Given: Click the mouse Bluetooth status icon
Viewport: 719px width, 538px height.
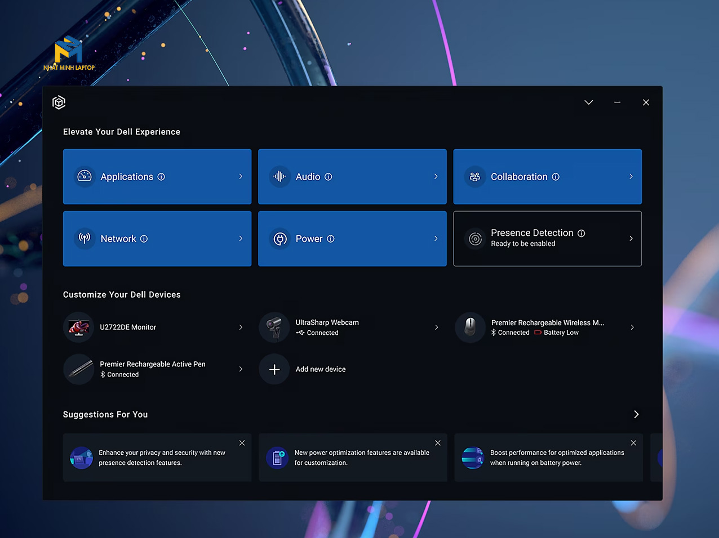Looking at the screenshot, I should coord(494,333).
